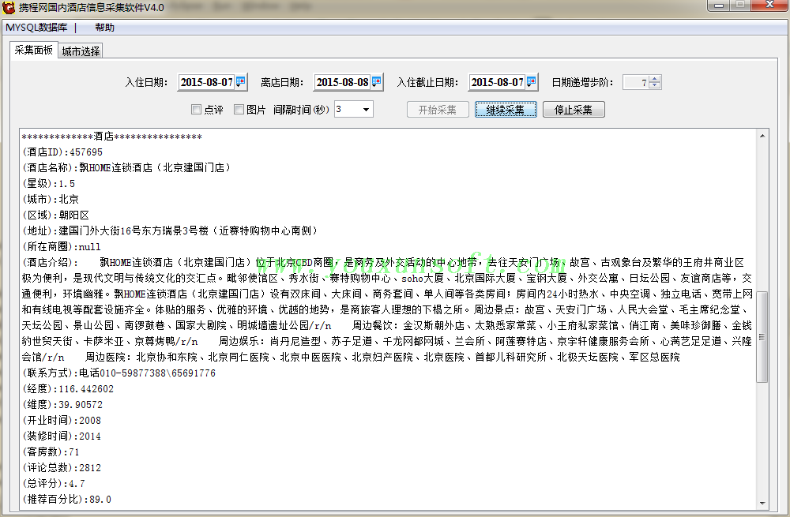Click the scrollbar down arrow
This screenshot has height=517, width=790.
(x=762, y=503)
